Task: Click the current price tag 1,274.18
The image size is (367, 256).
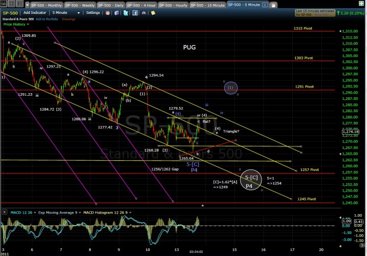Action: pyautogui.click(x=351, y=132)
